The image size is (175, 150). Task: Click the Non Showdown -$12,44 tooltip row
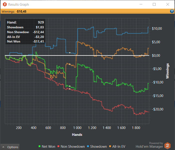click(x=25, y=32)
